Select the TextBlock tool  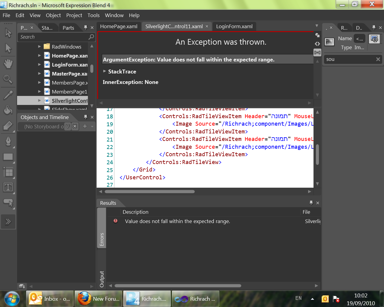[x=8, y=187]
